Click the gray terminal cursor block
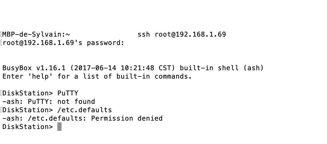Image resolution: width=327 pixels, height=144 pixels. point(59,127)
